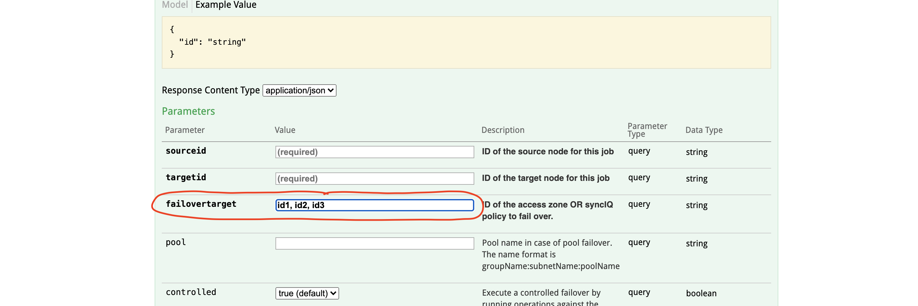Click inside the sourceid value field

click(374, 152)
